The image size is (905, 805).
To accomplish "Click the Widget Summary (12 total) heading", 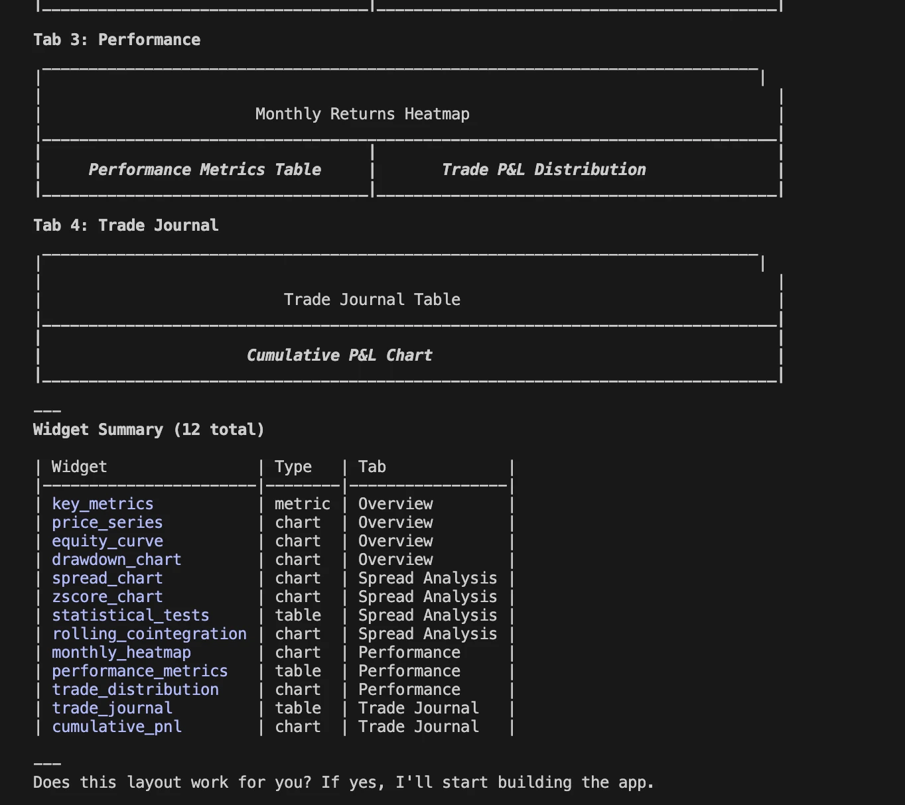I will 149,430.
